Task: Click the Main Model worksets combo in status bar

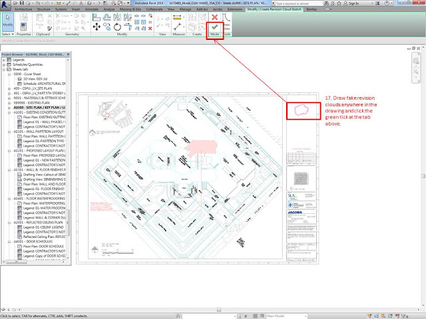Action: coord(286,316)
